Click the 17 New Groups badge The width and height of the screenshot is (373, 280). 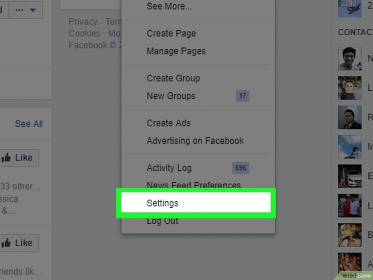[242, 96]
